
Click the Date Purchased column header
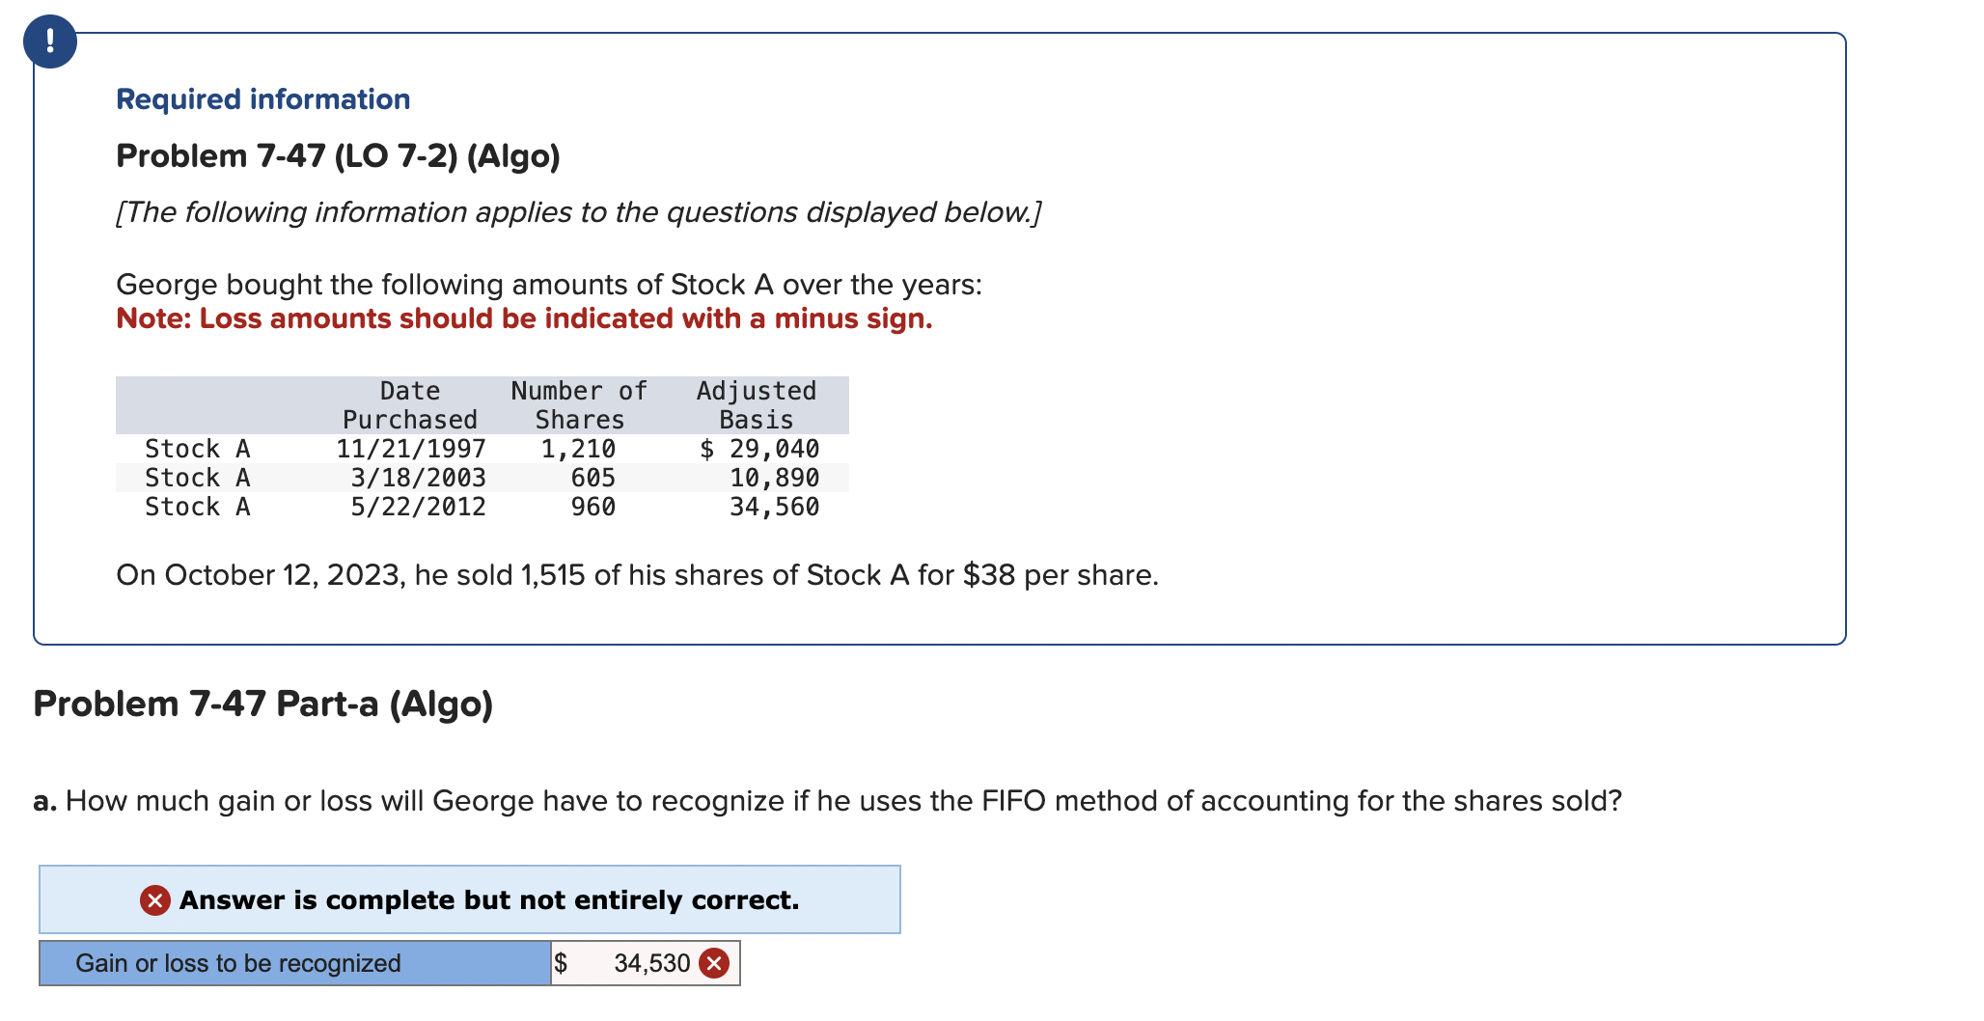pyautogui.click(x=409, y=404)
